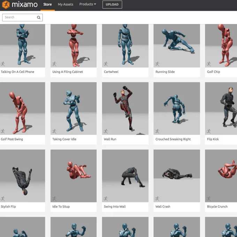Switch to the Store tab
The image size is (237, 237).
pyautogui.click(x=47, y=5)
